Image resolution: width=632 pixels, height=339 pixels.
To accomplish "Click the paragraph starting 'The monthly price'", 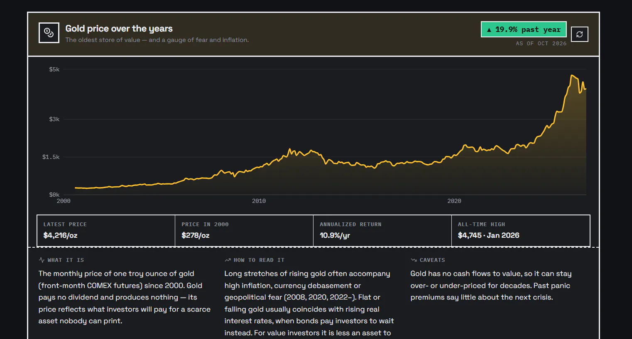I will pyautogui.click(x=125, y=297).
